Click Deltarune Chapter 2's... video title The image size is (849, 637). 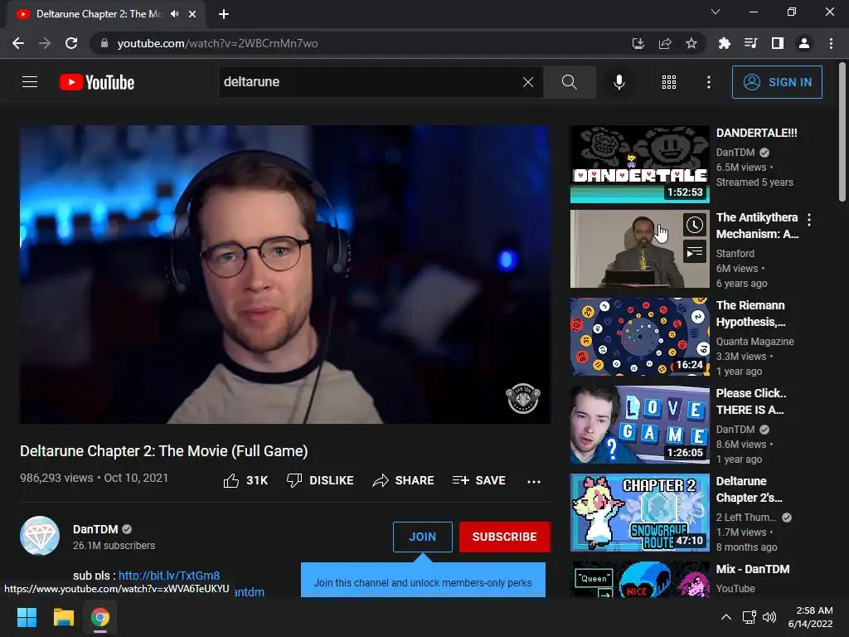click(750, 489)
